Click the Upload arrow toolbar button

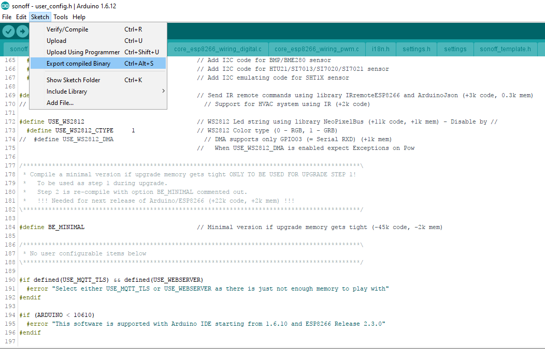tap(23, 32)
